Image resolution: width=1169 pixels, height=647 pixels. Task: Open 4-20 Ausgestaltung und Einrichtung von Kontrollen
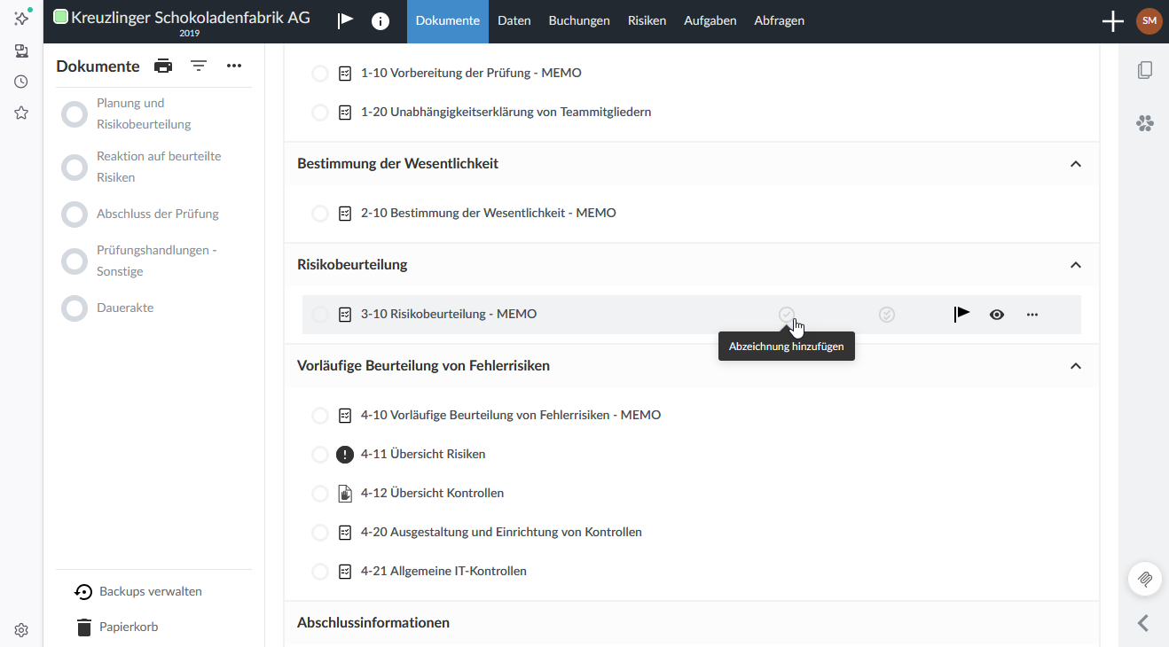(501, 532)
